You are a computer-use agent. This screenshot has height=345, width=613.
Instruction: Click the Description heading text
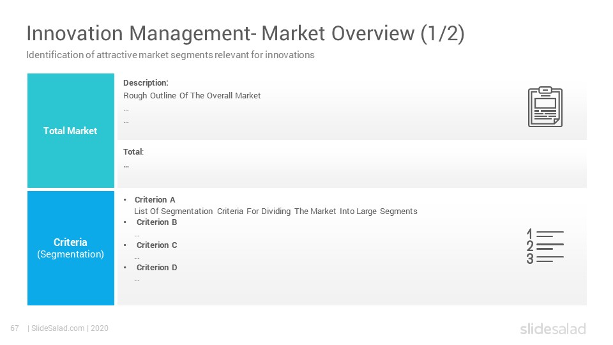[146, 82]
